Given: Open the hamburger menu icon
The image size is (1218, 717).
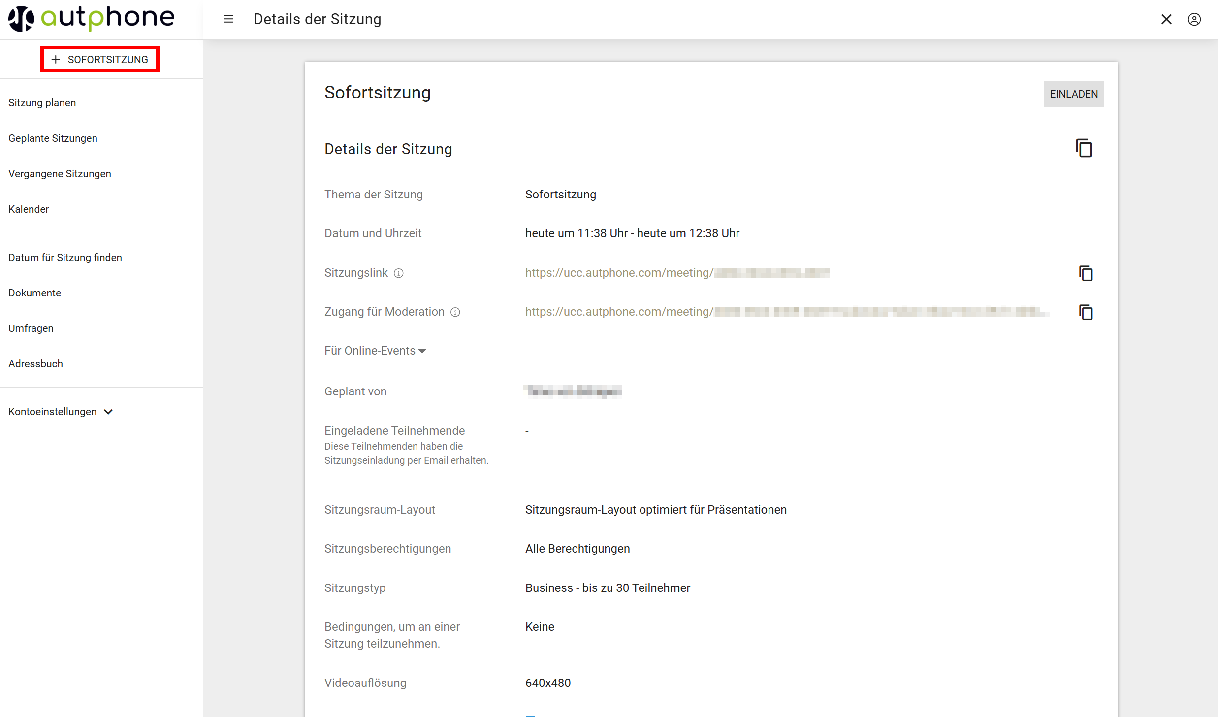Looking at the screenshot, I should (228, 19).
